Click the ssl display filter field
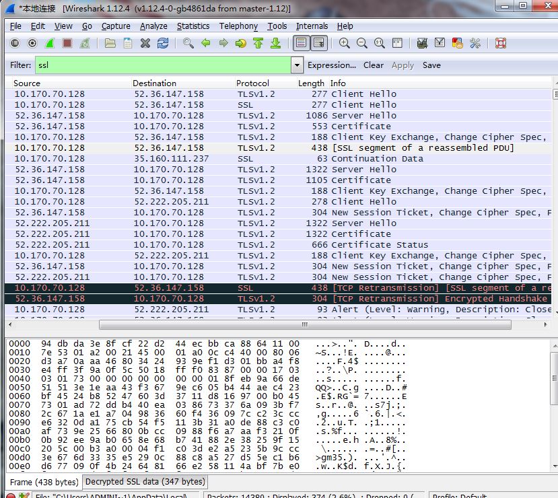Viewport: 558px width, 498px height. pyautogui.click(x=163, y=65)
